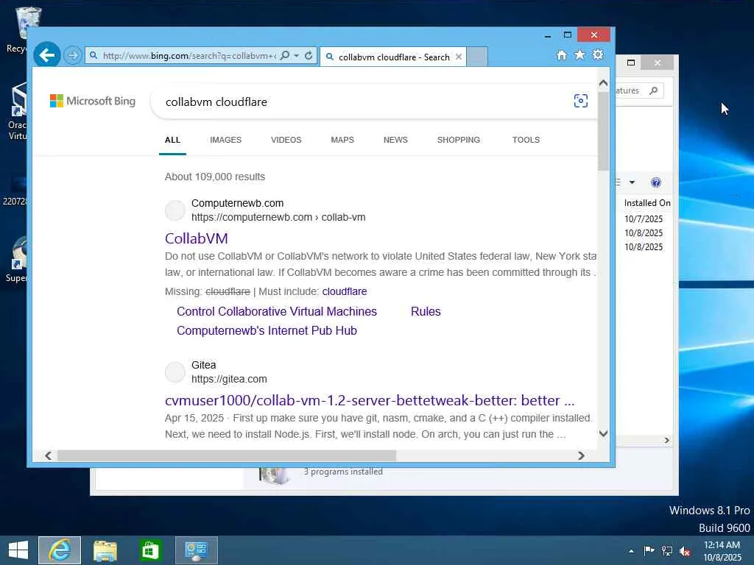Click the Microsoft Bing logo
This screenshot has height=565, width=754.
pyautogui.click(x=93, y=101)
